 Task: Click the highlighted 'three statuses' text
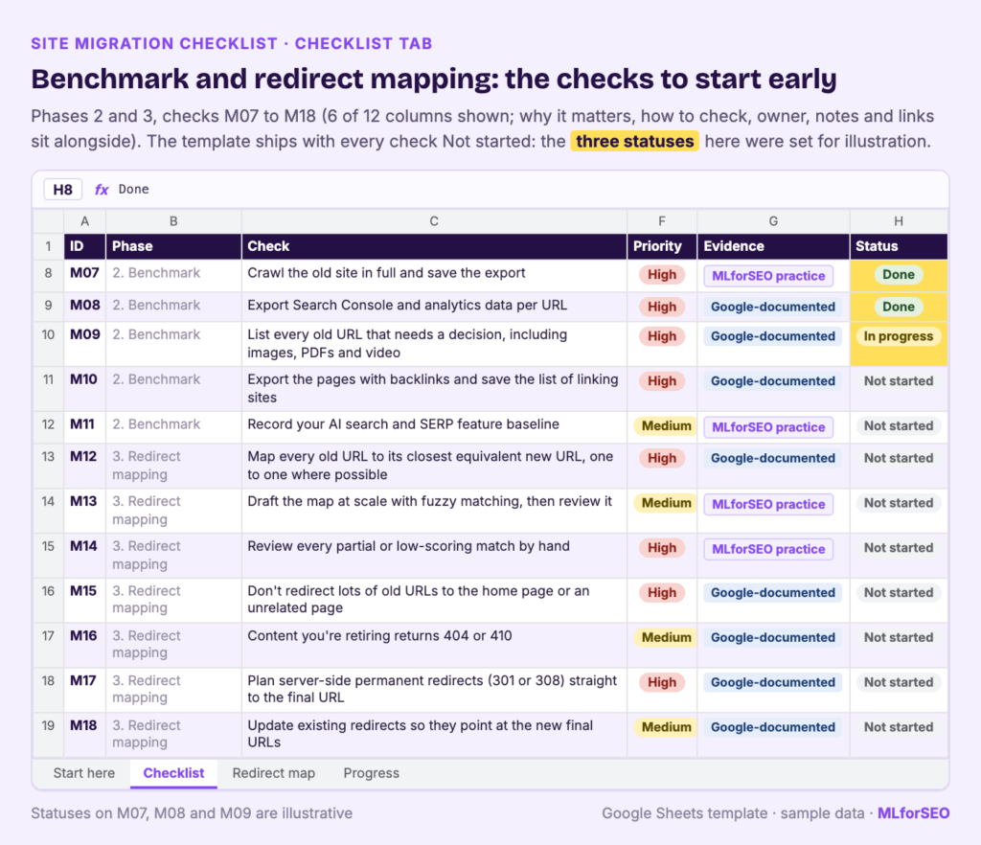coord(634,142)
